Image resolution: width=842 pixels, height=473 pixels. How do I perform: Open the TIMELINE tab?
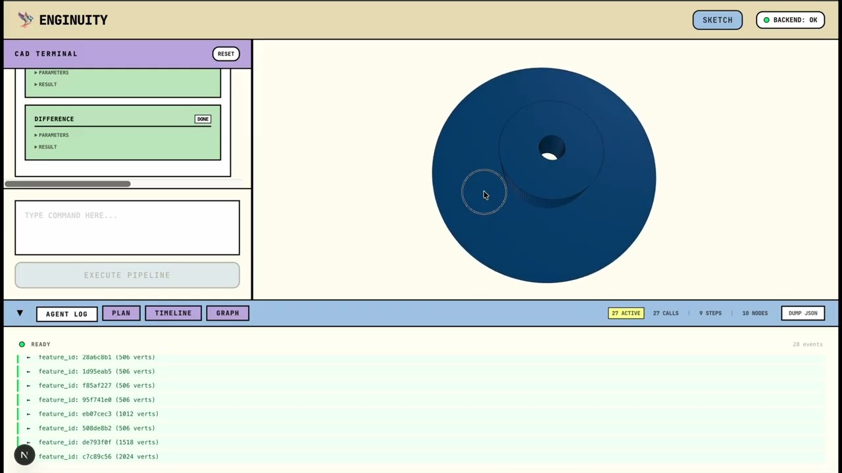pyautogui.click(x=173, y=313)
